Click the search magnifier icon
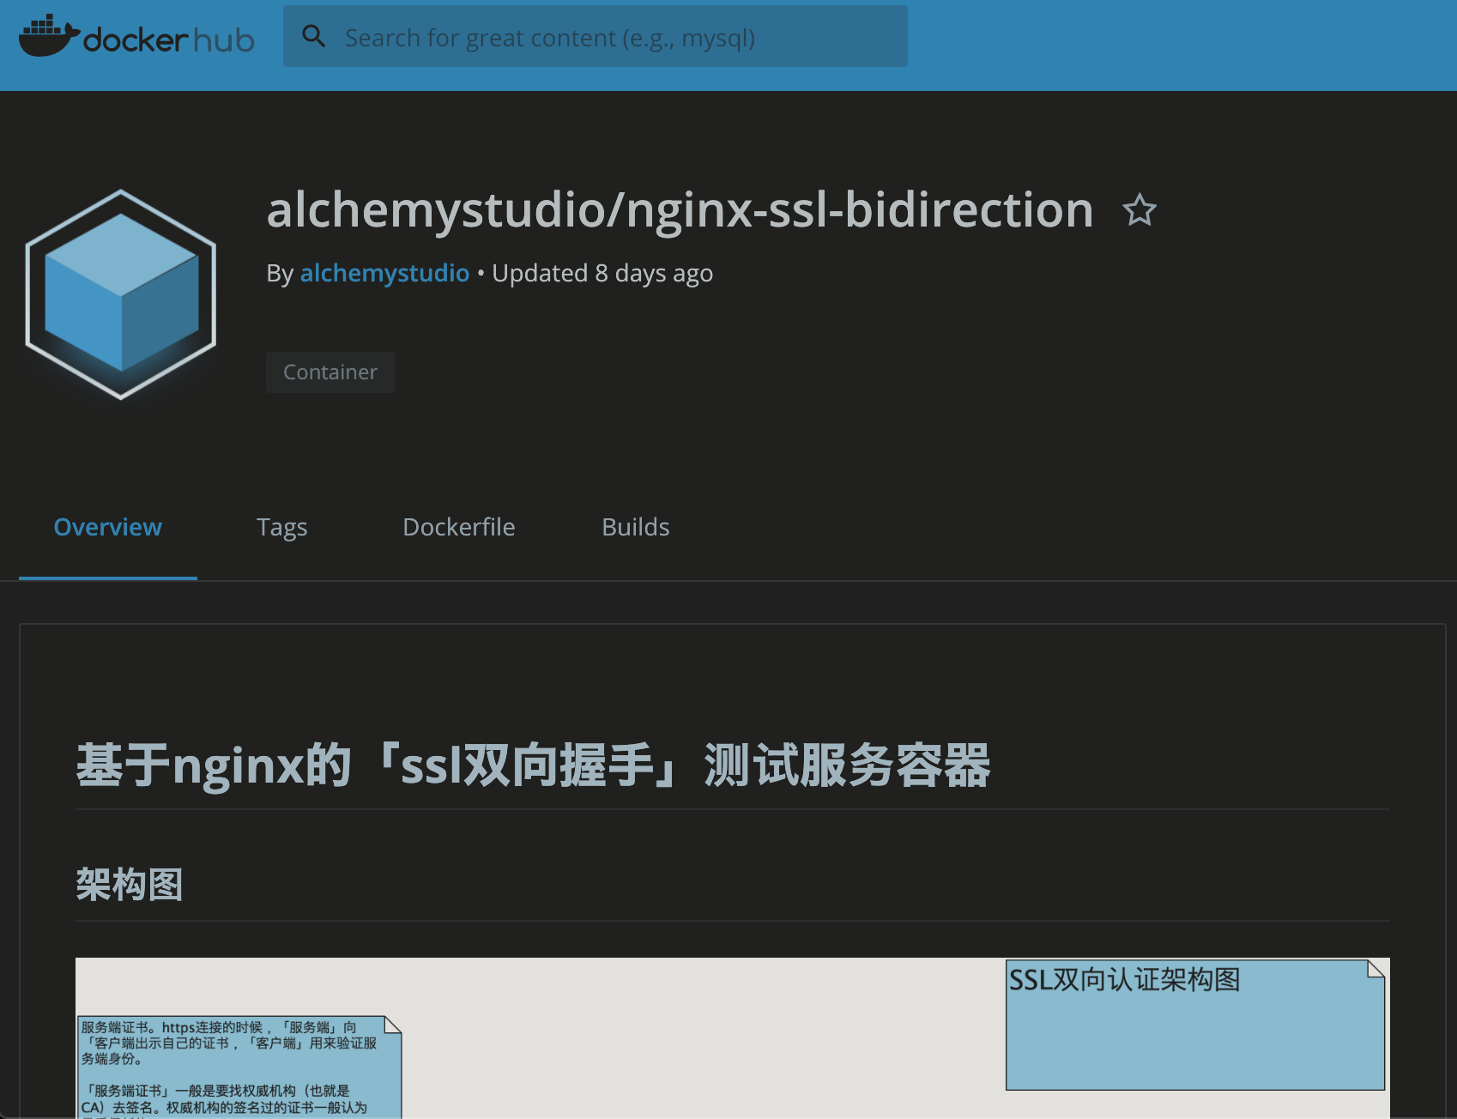 pyautogui.click(x=314, y=36)
